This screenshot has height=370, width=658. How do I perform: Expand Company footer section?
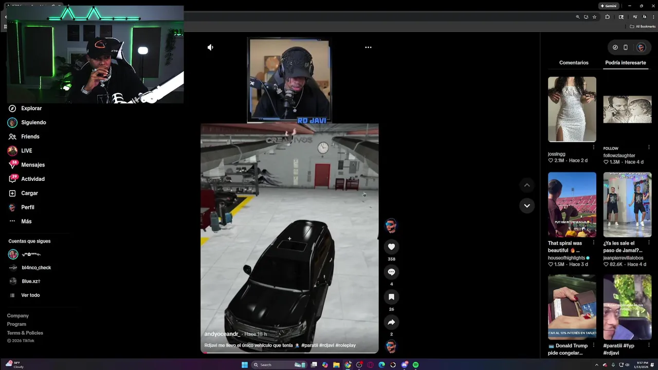[18, 316]
